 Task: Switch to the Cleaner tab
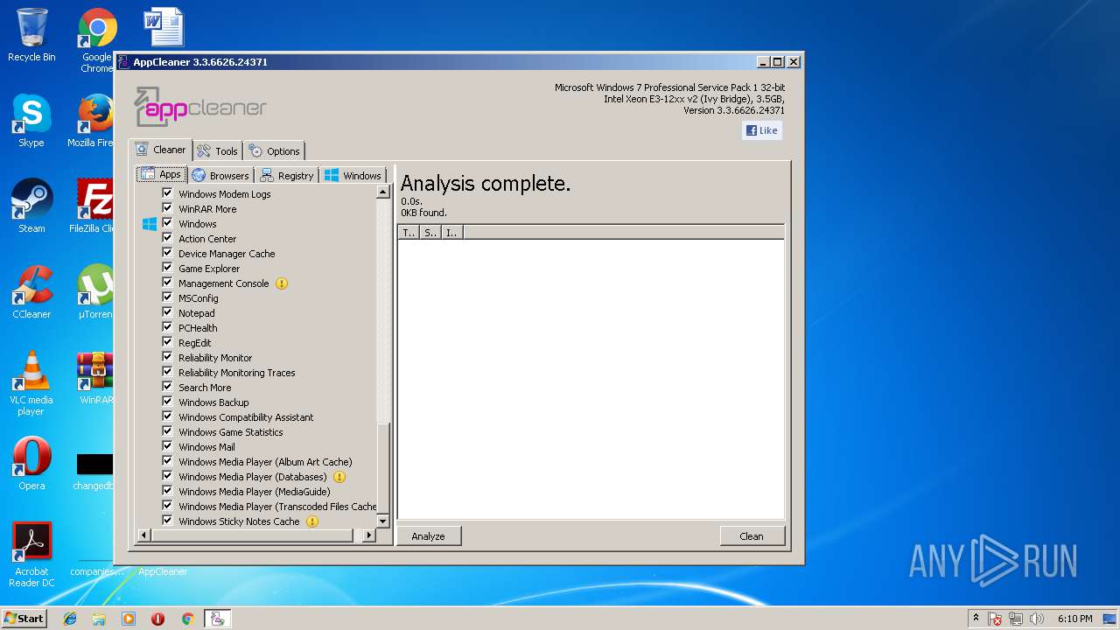tap(161, 150)
